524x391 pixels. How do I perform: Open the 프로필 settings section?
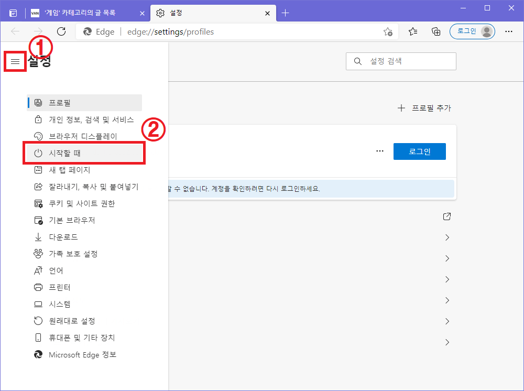click(x=84, y=103)
